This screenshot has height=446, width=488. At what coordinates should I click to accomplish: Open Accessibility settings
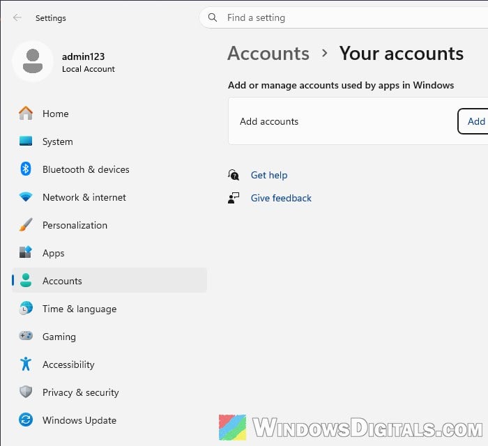pyautogui.click(x=109, y=364)
